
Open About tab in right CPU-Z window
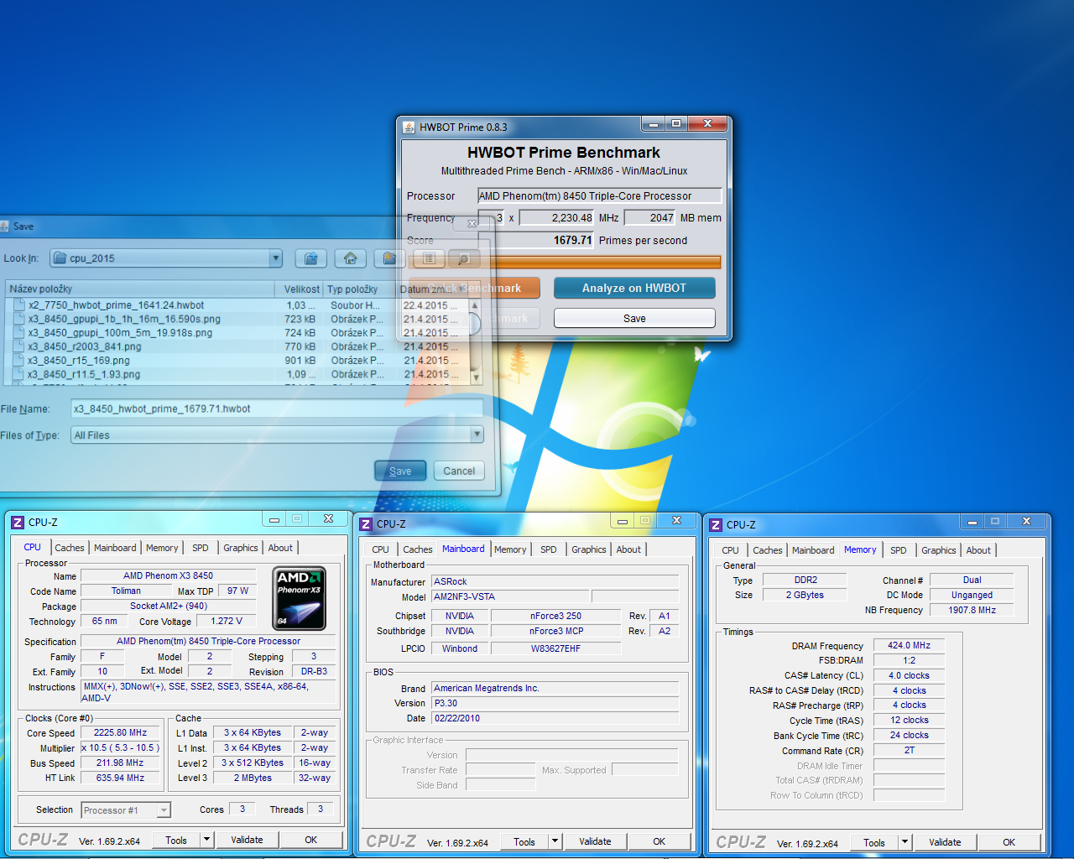[x=978, y=550]
